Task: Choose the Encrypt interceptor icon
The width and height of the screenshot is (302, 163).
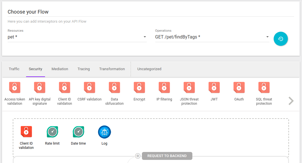Action: point(139,88)
